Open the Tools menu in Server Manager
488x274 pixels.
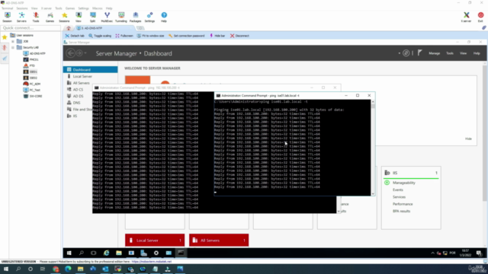pyautogui.click(x=450, y=53)
